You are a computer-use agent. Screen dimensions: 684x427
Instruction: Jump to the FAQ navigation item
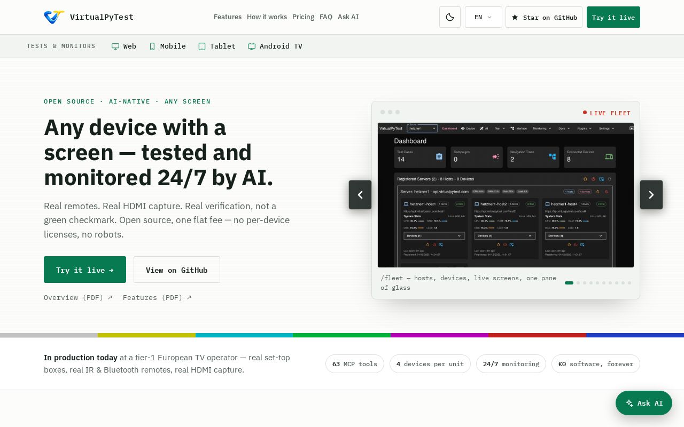pos(326,17)
